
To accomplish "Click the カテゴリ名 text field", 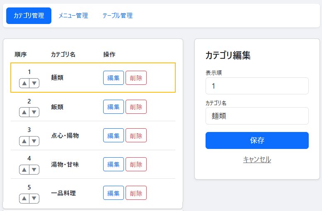I will tap(257, 116).
